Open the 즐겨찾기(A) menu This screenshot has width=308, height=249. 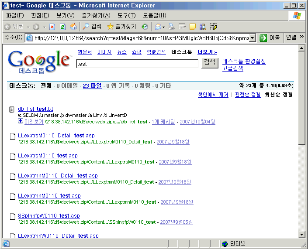96,15
